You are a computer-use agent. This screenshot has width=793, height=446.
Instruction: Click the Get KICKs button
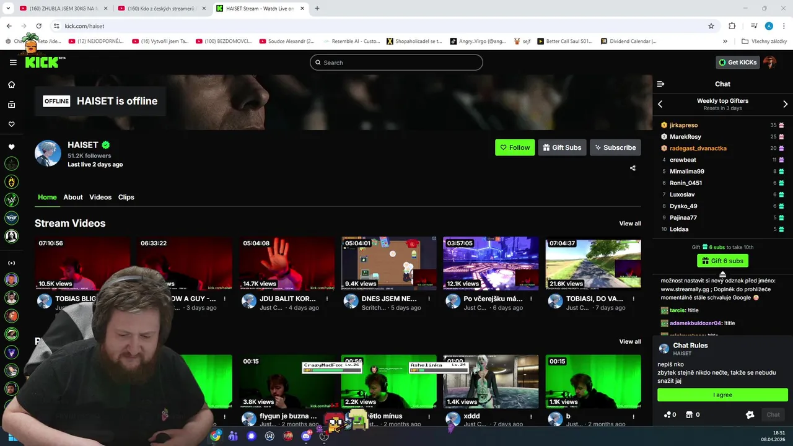point(737,62)
